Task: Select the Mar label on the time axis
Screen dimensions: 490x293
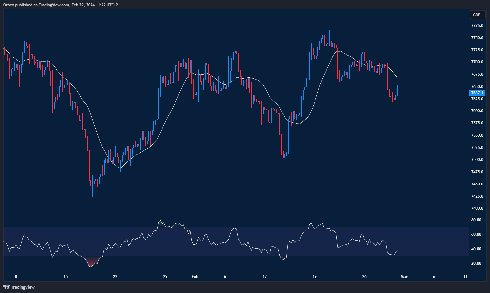Action: tap(404, 277)
